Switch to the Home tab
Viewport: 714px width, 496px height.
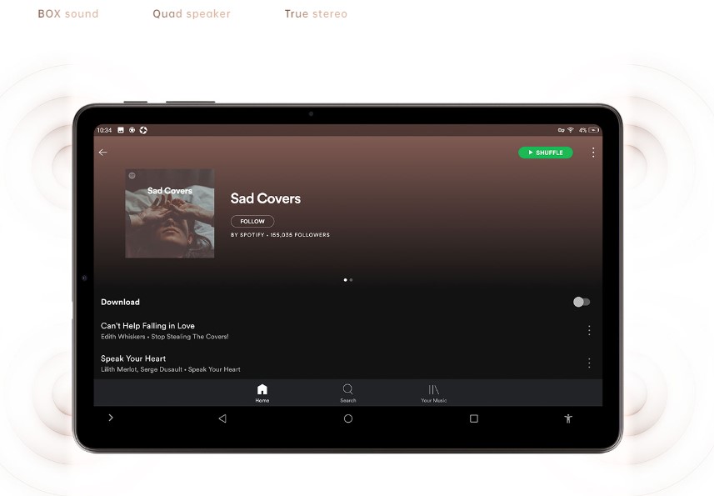(x=262, y=393)
